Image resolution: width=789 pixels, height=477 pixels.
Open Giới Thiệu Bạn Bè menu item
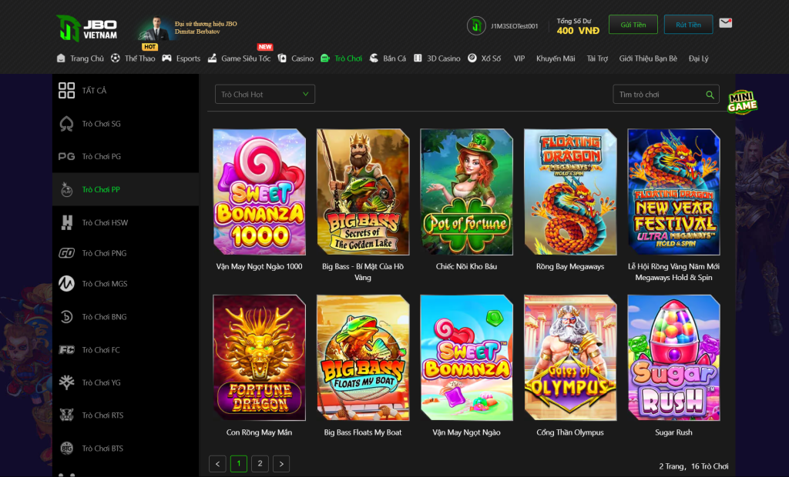[x=648, y=58]
